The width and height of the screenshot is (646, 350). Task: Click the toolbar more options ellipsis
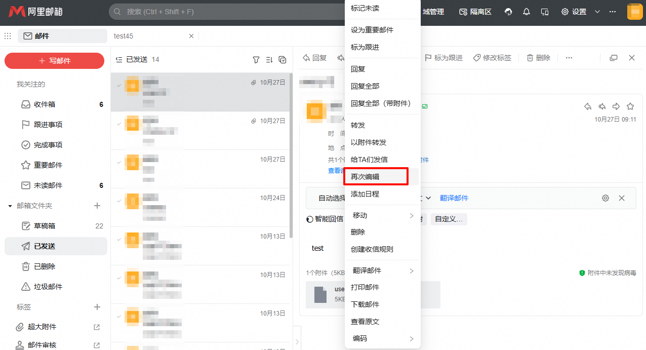[569, 58]
